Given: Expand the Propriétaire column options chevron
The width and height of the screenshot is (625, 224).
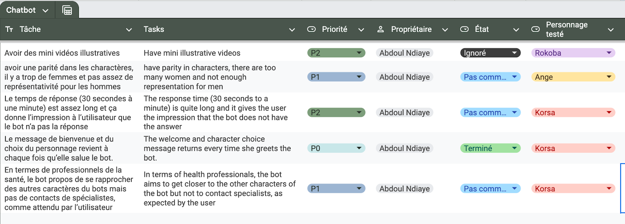Looking at the screenshot, I should 445,30.
